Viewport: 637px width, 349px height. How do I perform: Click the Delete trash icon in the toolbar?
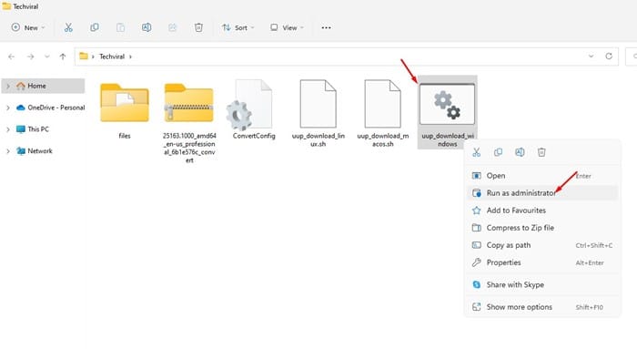click(x=198, y=27)
